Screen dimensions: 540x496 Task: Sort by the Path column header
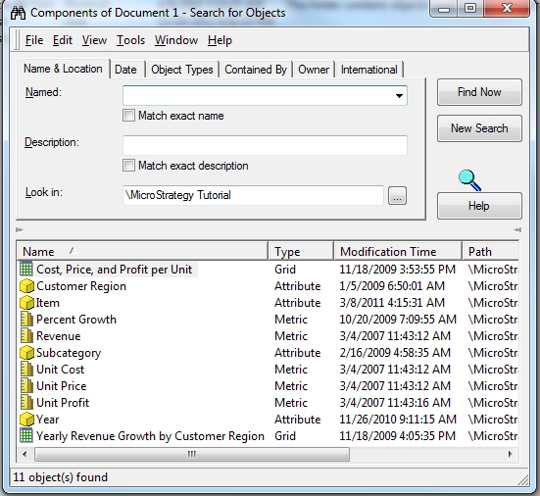coord(490,252)
